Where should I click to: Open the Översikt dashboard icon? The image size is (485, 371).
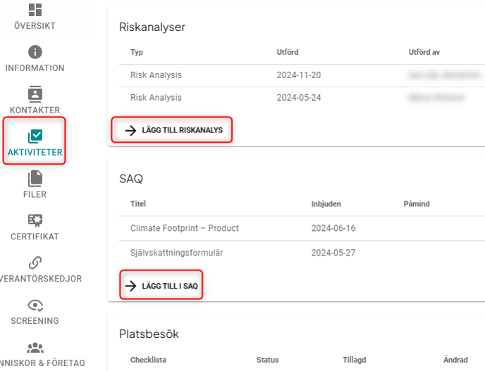(35, 10)
